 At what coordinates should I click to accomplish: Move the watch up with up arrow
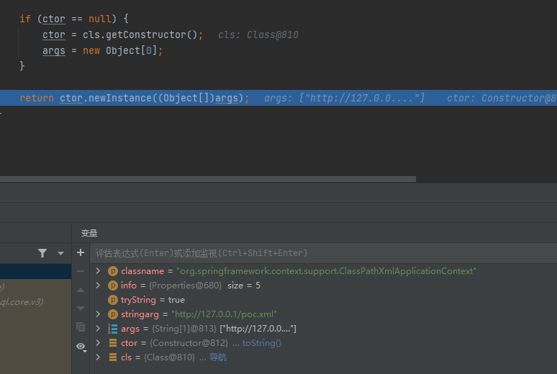[81, 290]
